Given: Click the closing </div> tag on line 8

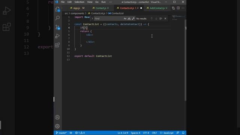Looking at the screenshot, I should 90,42.
